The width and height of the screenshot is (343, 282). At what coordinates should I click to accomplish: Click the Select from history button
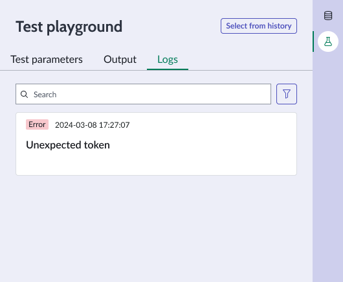coord(259,26)
